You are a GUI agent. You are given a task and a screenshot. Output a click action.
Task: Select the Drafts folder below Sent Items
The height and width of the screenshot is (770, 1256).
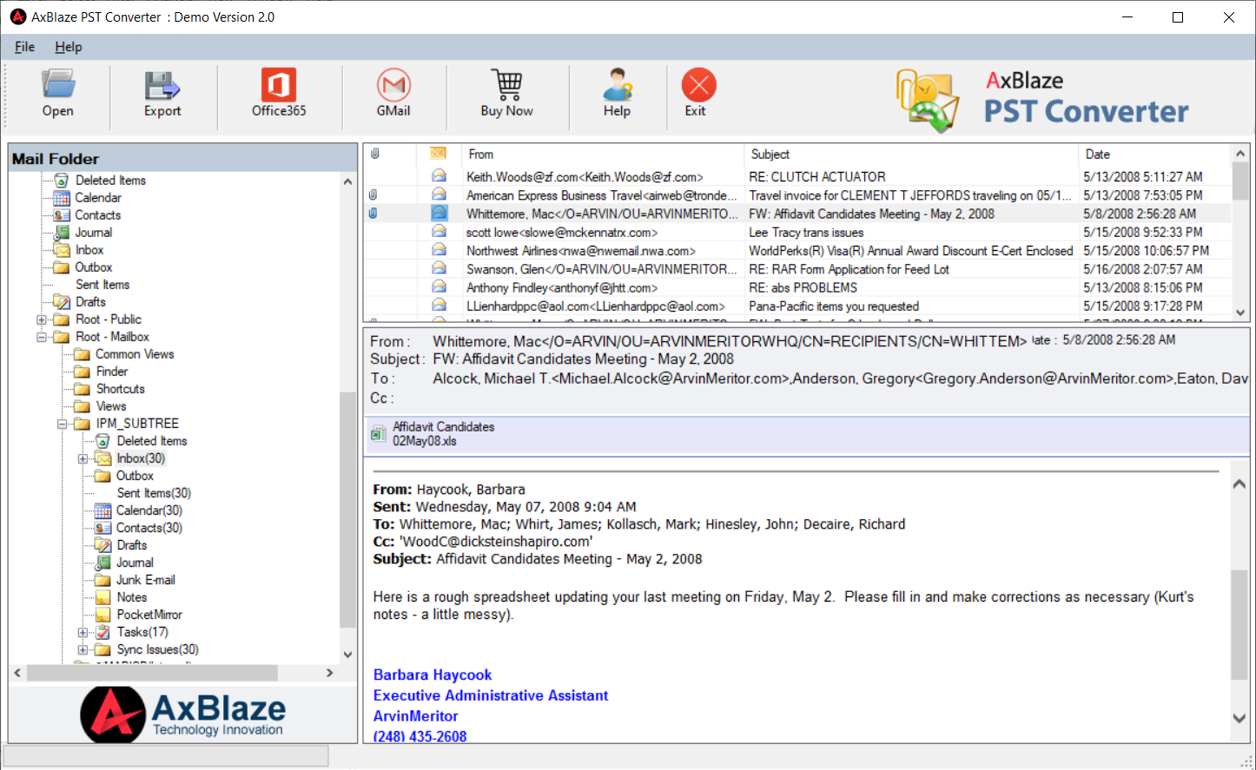point(90,302)
